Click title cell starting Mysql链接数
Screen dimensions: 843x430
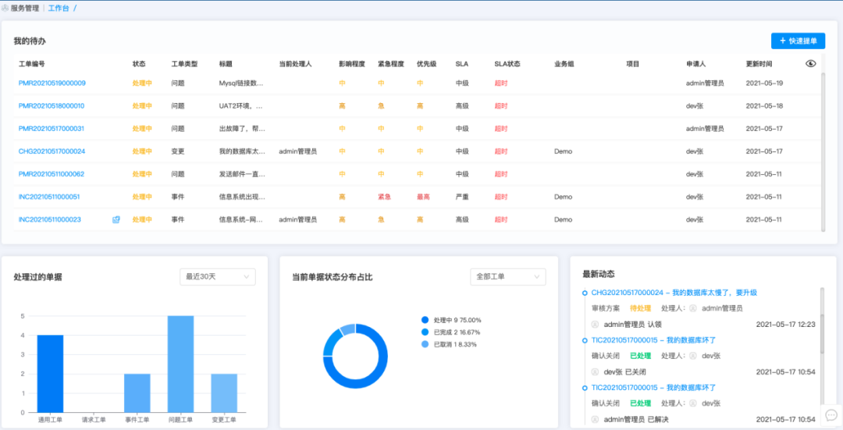(241, 84)
